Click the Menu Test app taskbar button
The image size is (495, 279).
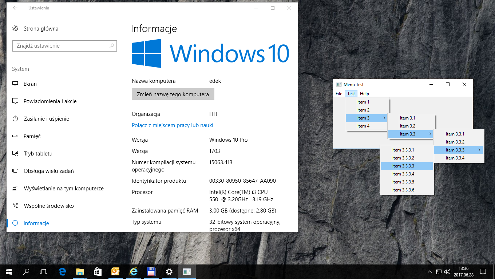187,271
